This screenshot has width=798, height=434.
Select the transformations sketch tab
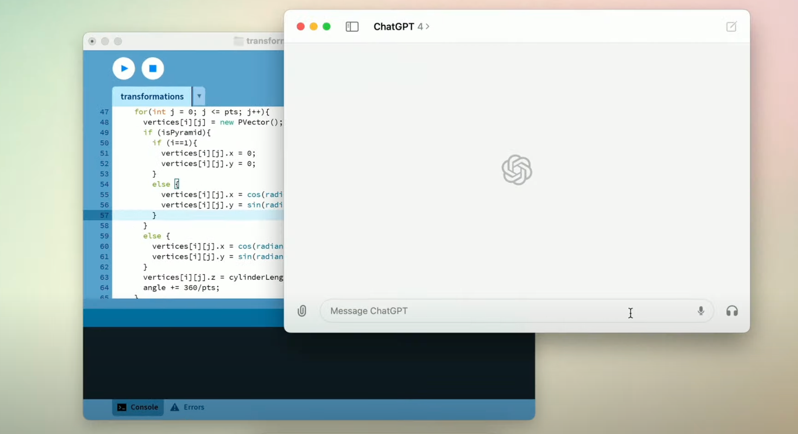[x=152, y=96]
